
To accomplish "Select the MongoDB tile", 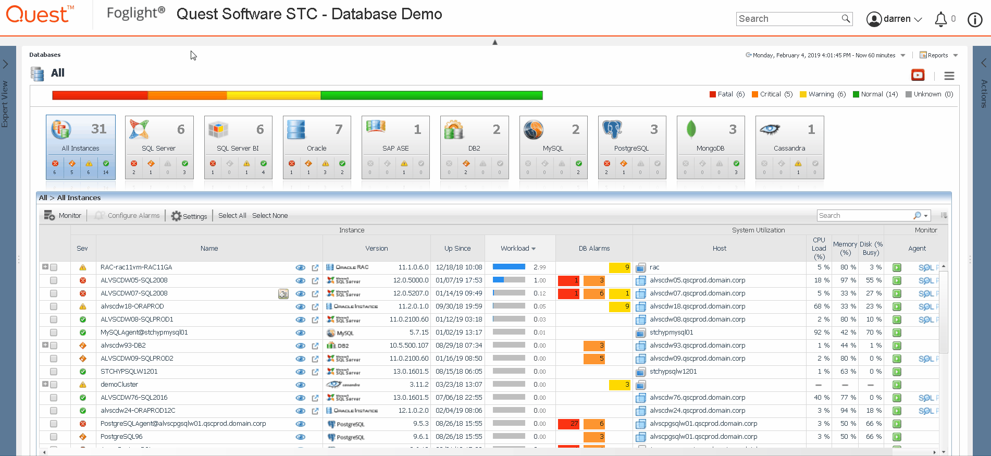I will (711, 147).
